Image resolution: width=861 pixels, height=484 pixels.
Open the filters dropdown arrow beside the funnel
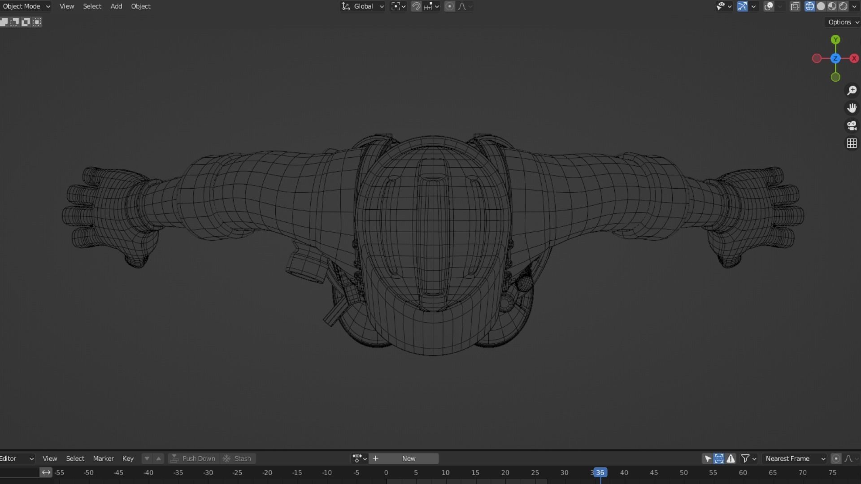pos(754,458)
